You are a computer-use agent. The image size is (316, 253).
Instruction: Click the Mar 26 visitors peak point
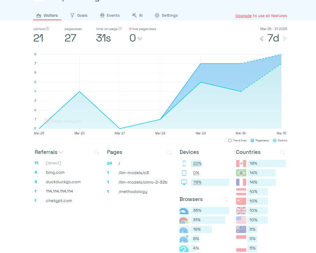click(79, 91)
